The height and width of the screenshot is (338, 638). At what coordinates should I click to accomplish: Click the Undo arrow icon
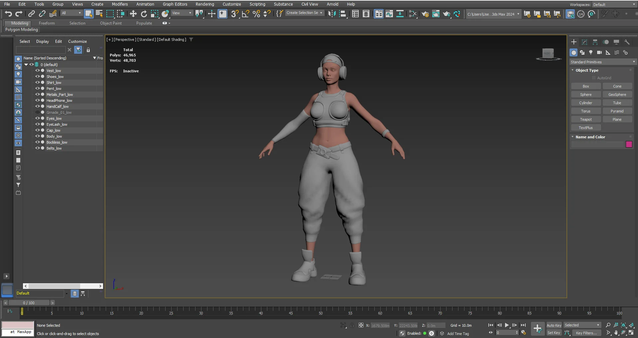pyautogui.click(x=8, y=14)
